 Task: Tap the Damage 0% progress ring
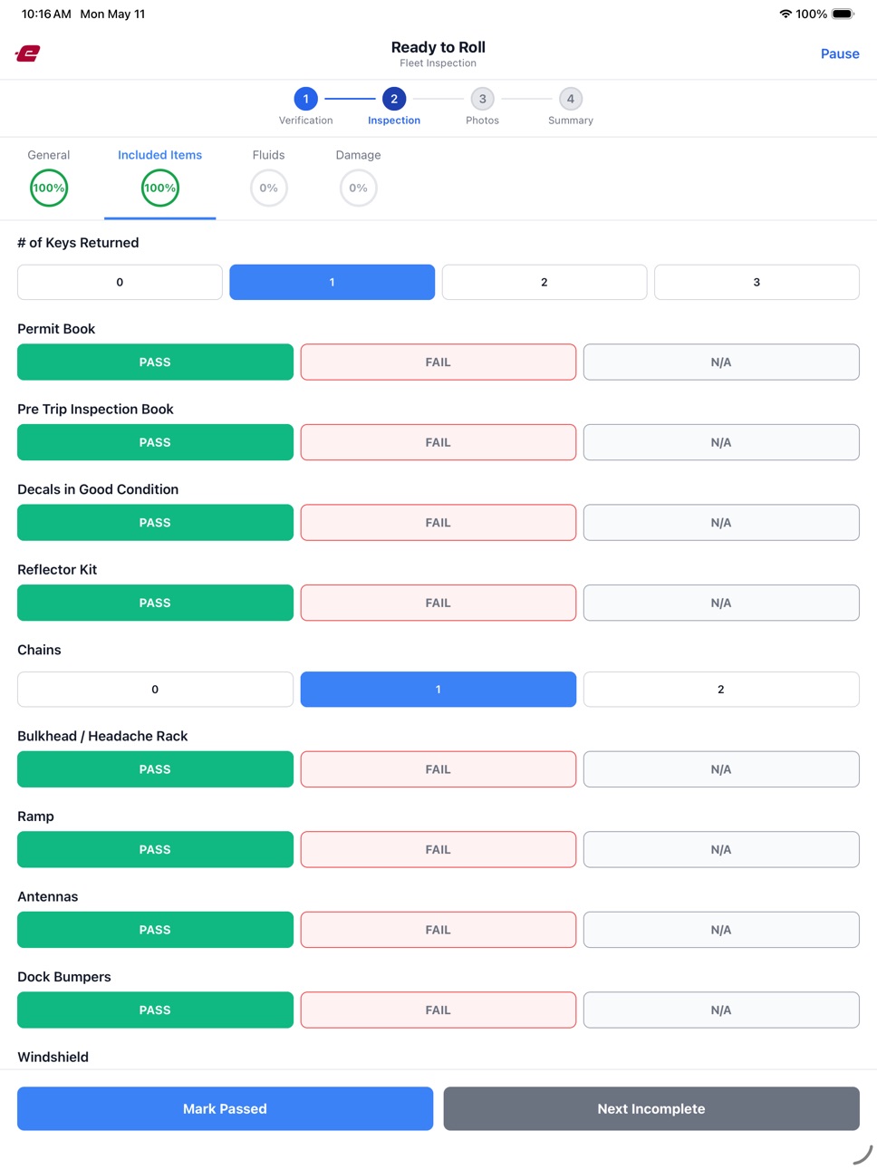(359, 188)
